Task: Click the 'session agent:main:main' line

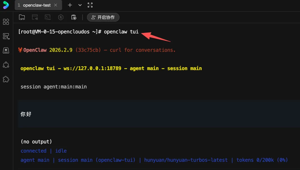Action: click(x=54, y=87)
